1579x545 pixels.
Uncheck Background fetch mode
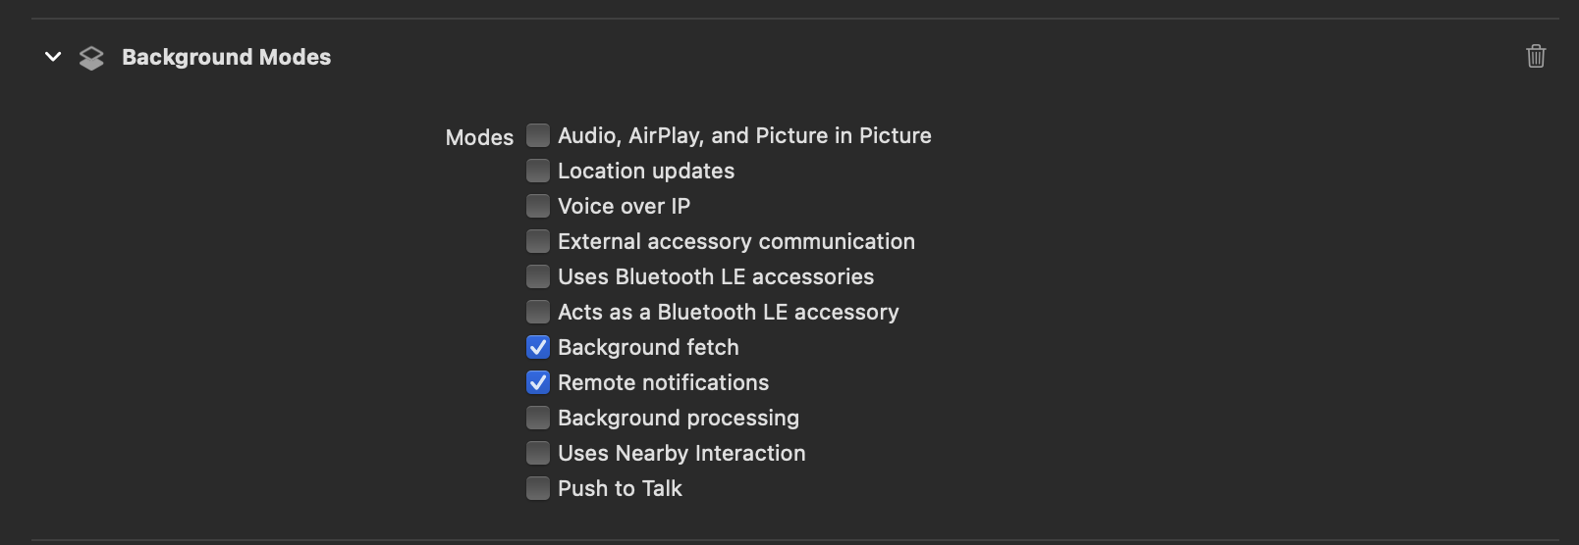coord(538,347)
